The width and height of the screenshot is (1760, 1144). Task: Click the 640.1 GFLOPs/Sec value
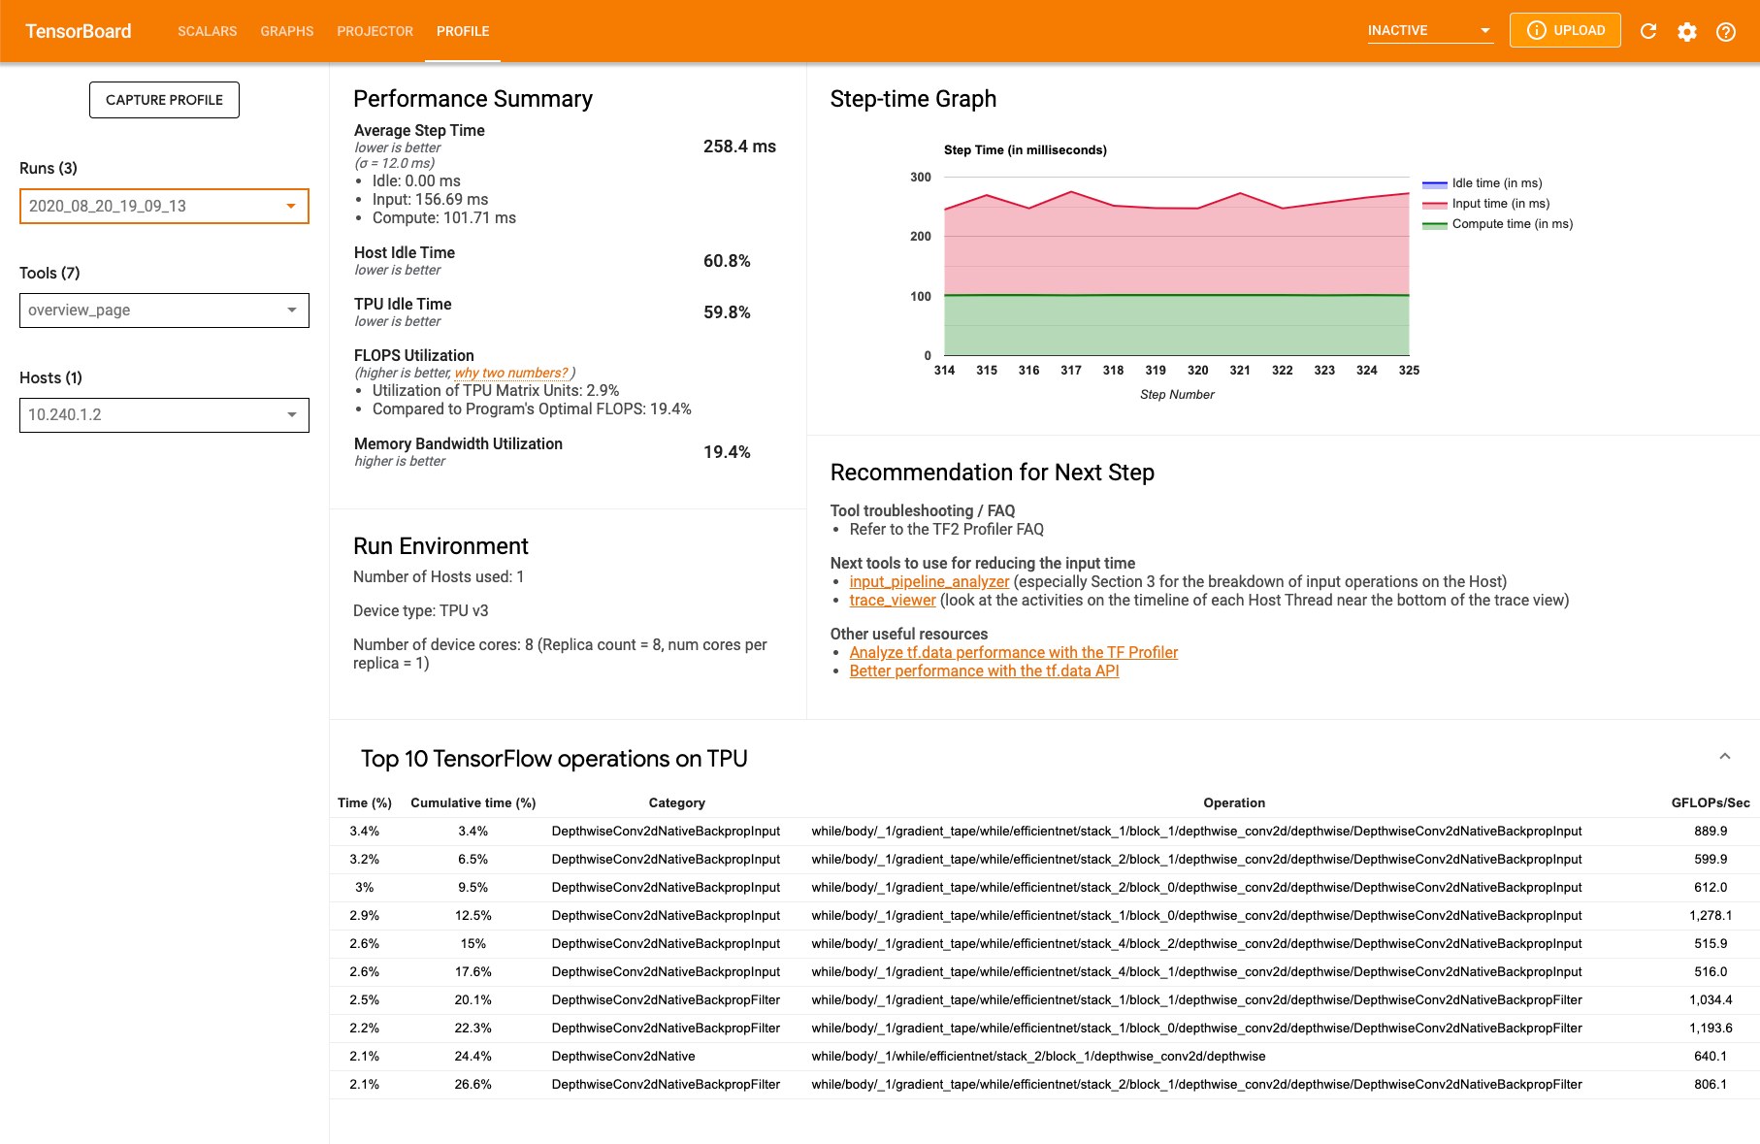(x=1711, y=1056)
